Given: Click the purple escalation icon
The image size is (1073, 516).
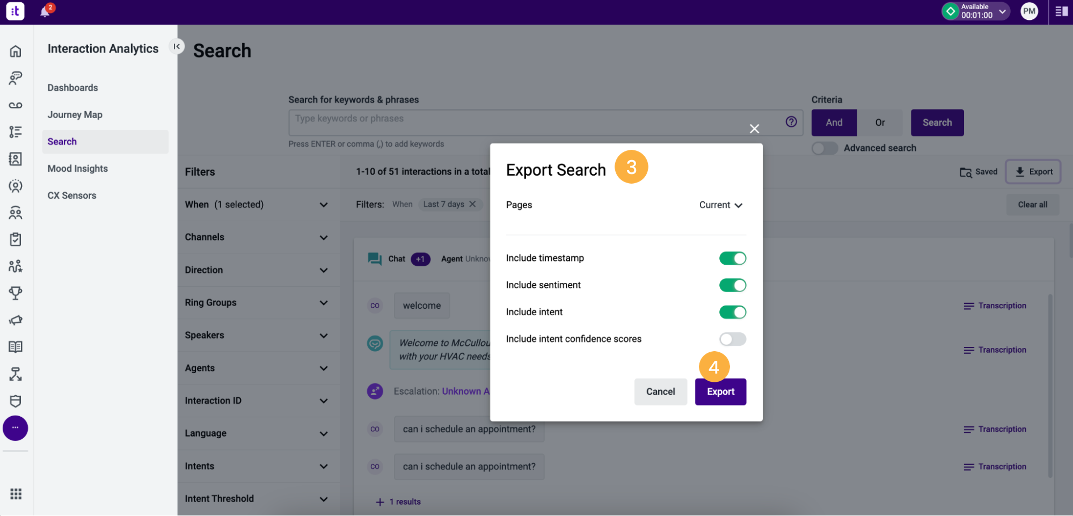Looking at the screenshot, I should (375, 391).
